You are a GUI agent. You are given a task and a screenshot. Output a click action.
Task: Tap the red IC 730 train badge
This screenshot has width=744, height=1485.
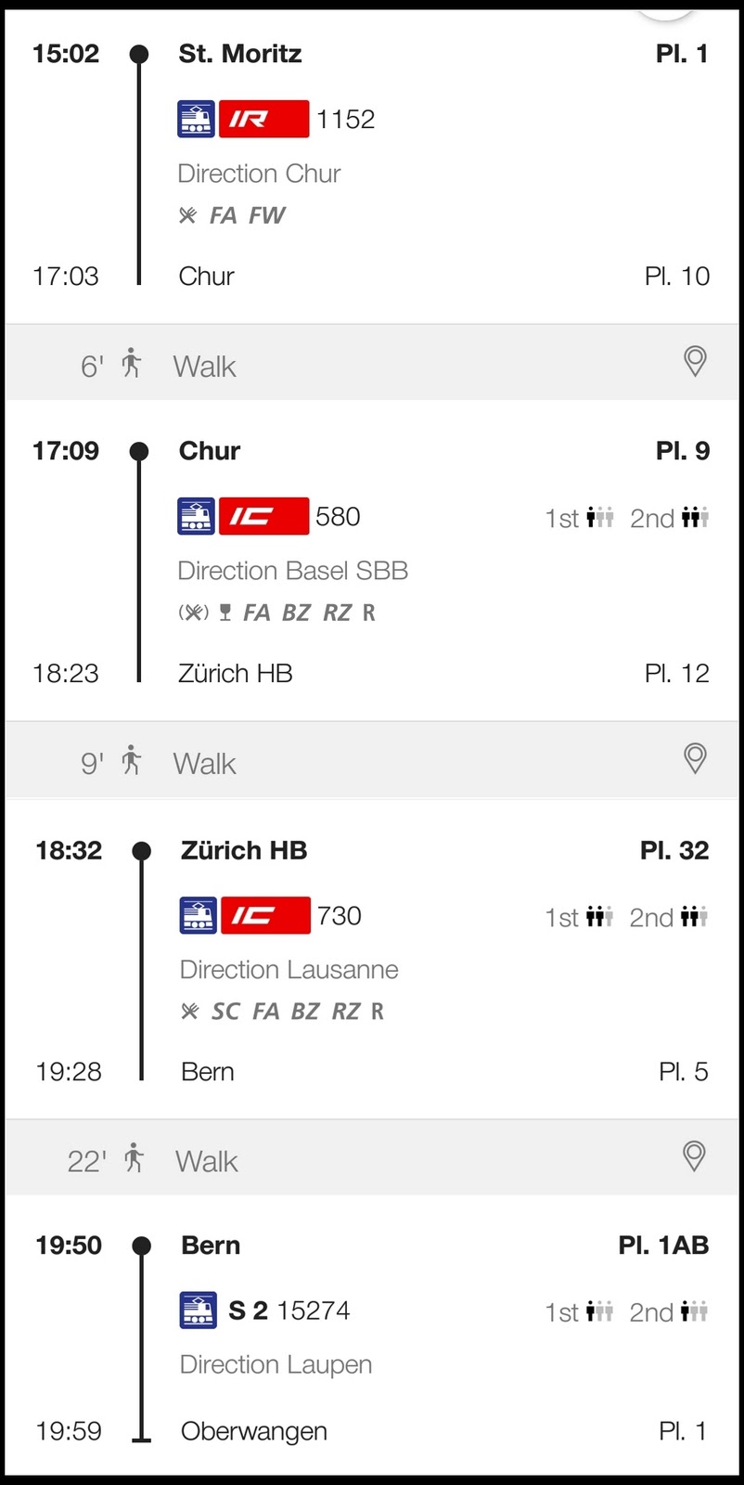265,915
